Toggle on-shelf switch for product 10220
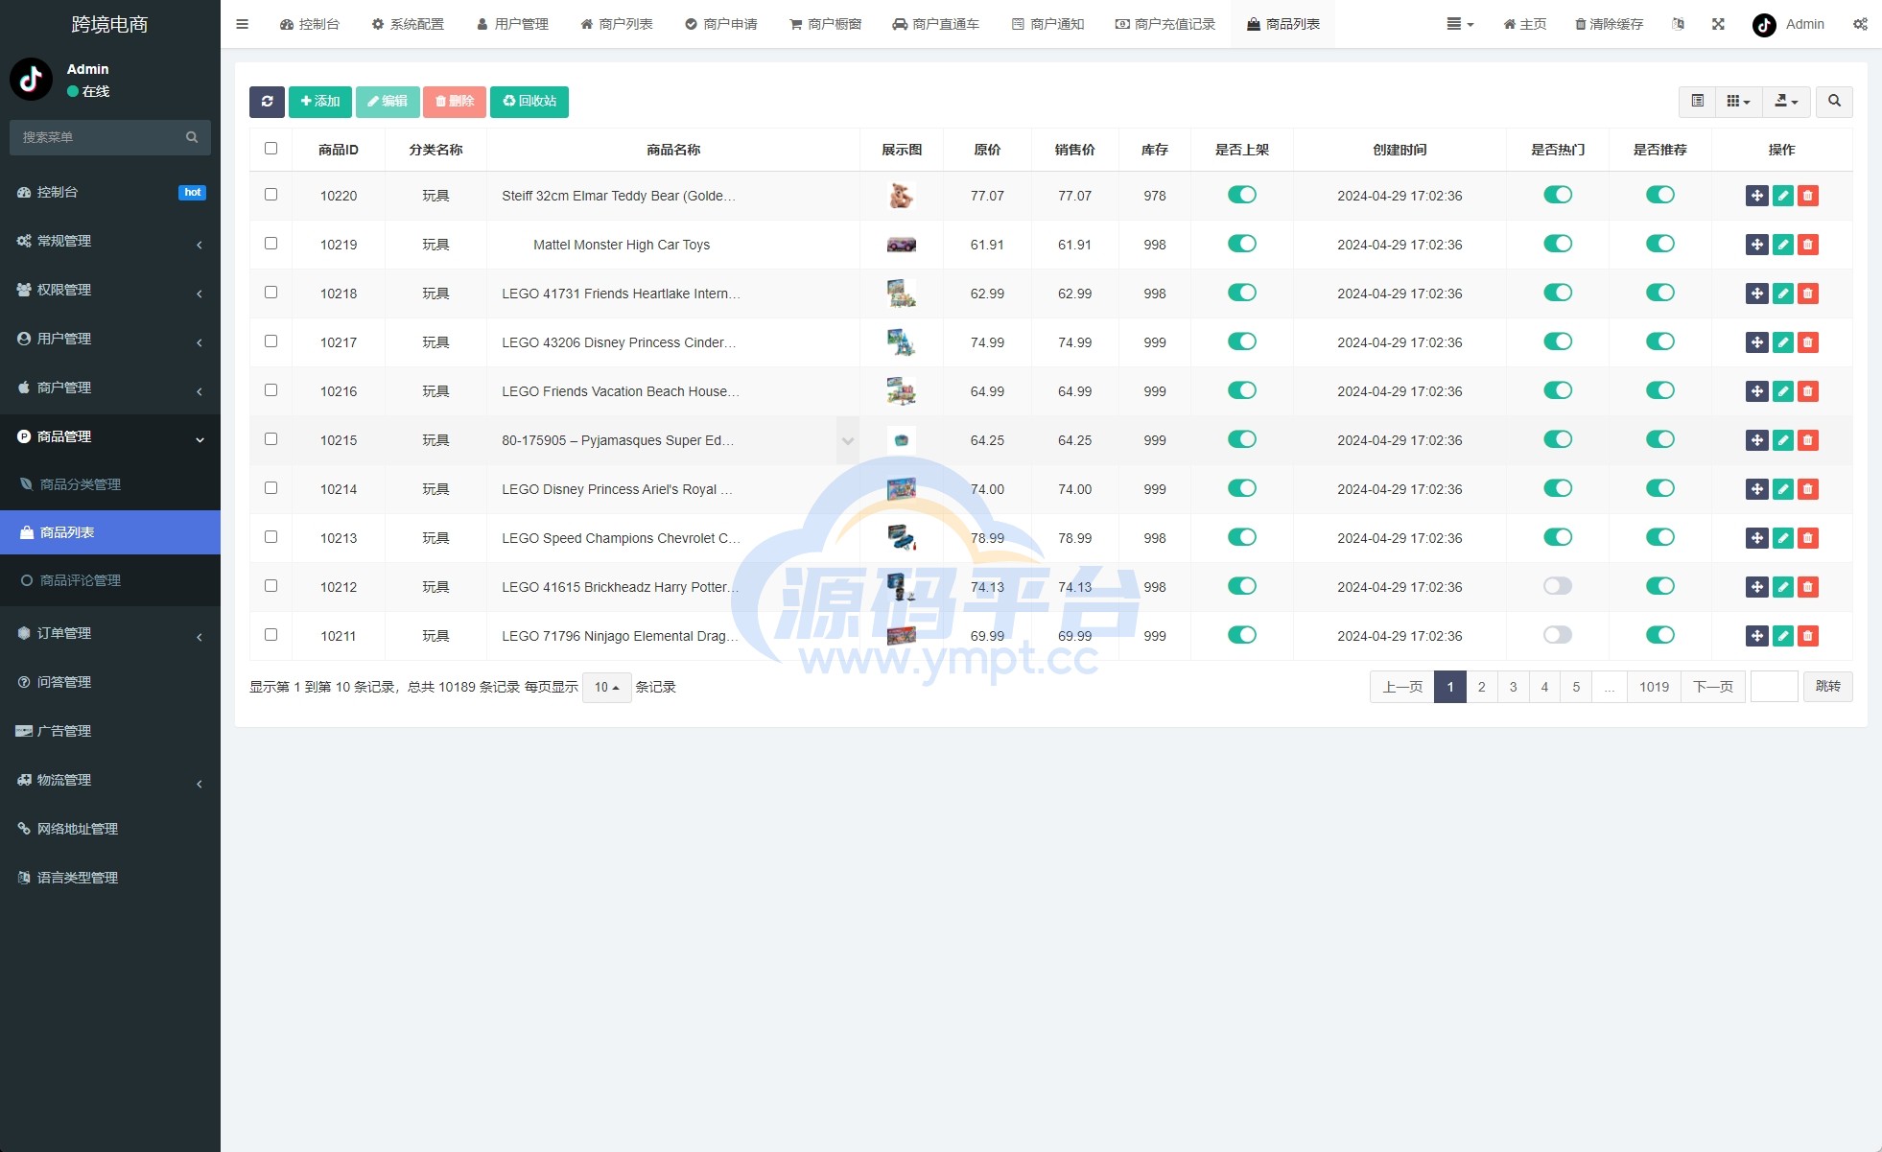This screenshot has height=1152, width=1882. (1242, 195)
